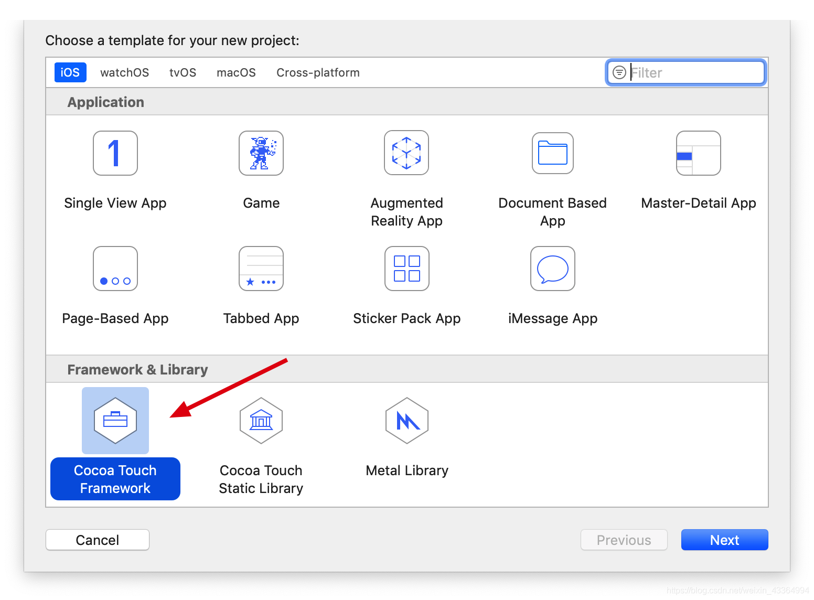Click the Next button
814x600 pixels.
click(725, 540)
